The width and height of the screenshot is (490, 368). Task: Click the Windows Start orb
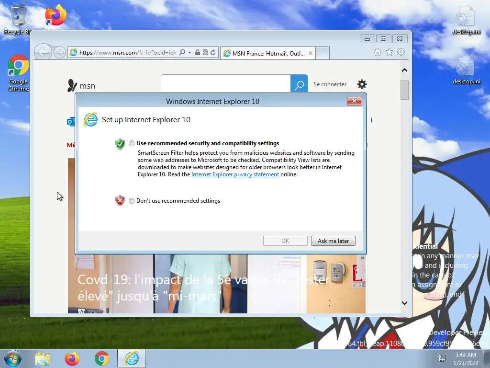(13, 358)
